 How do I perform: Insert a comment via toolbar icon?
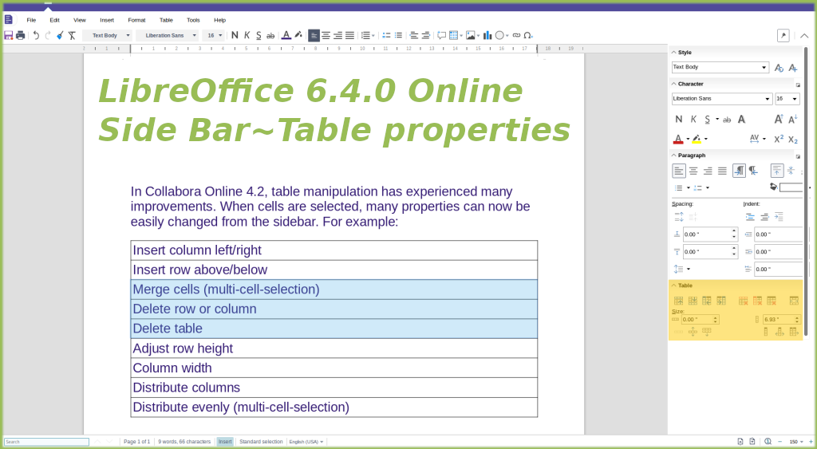point(441,35)
